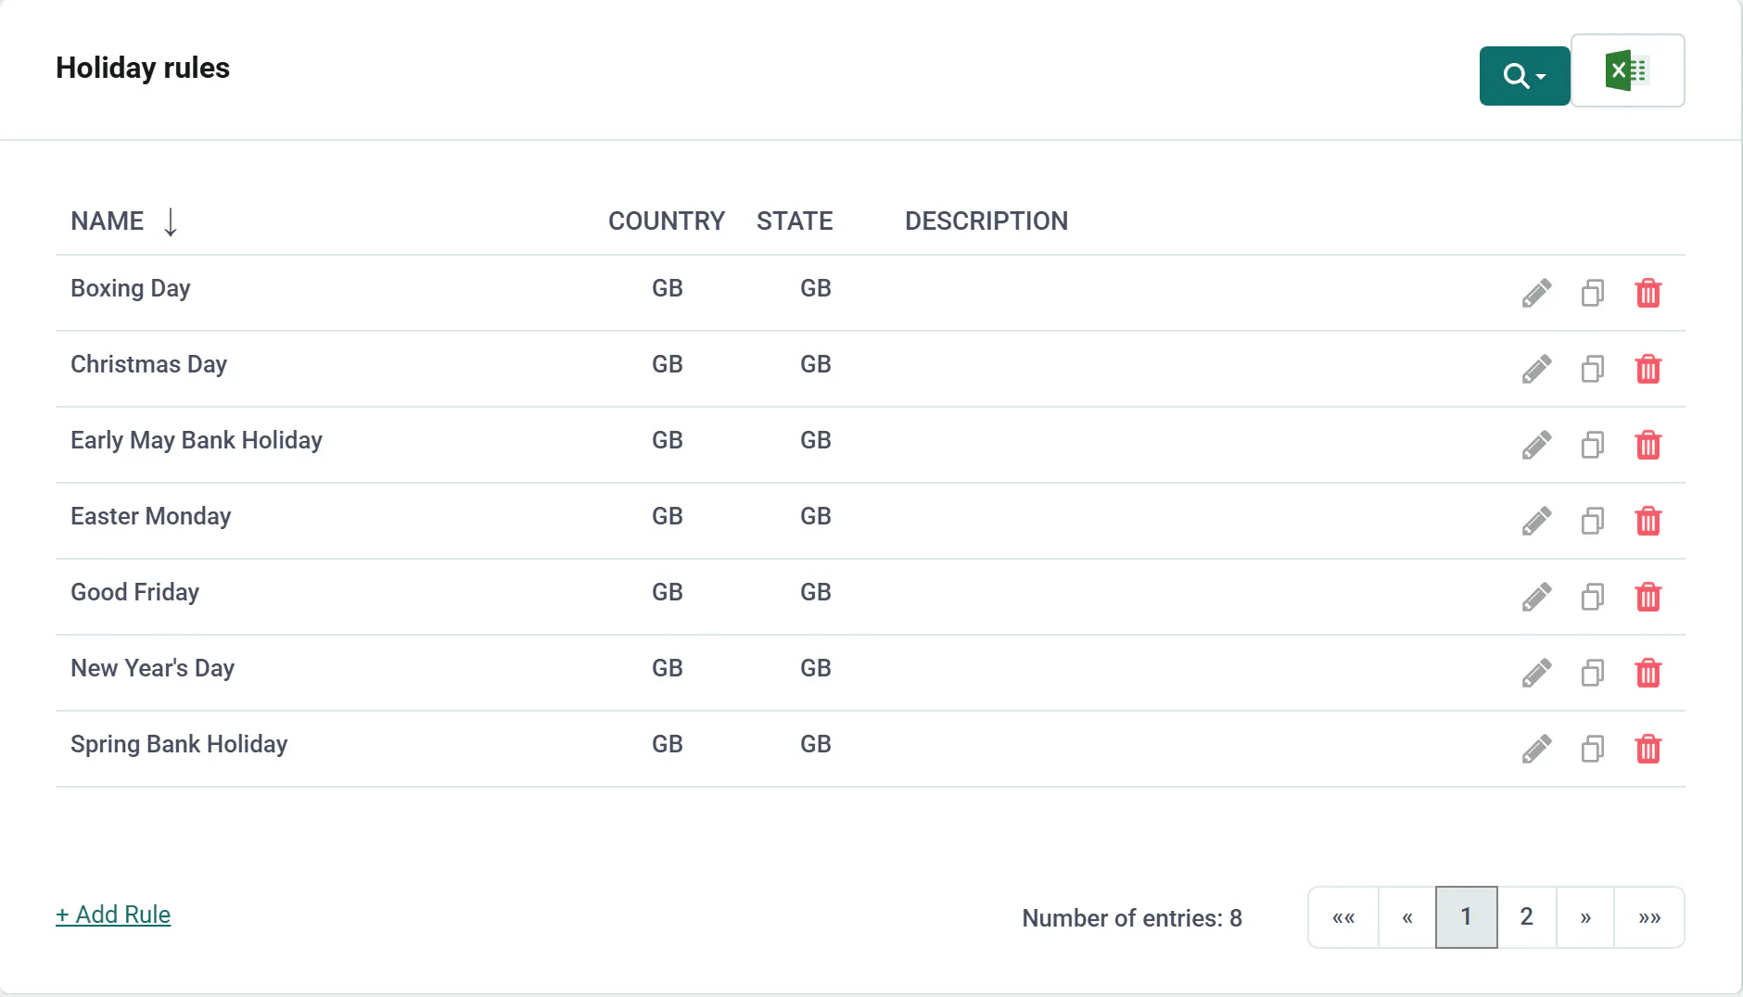Edit the Good Friday rule

(x=1536, y=597)
